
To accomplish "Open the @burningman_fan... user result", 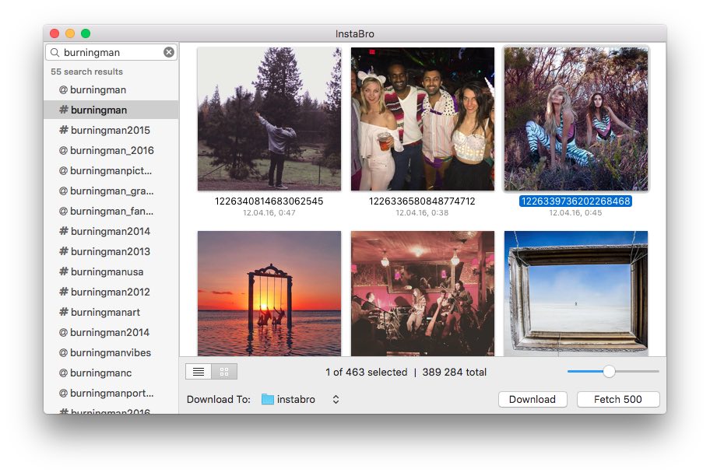I will tap(111, 211).
